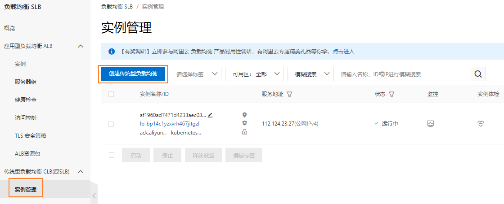Image resolution: width=504 pixels, height=204 pixels.
Task: Click the 负载均衡 SLB sidebar title
Action: [x=22, y=7]
